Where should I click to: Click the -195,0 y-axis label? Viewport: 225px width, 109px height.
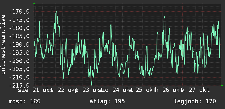pyautogui.click(x=19, y=53)
